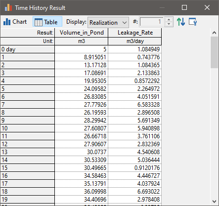Screen dimensions: 219x206
Task: Select the Leakage_Rate column header
Action: click(135, 33)
